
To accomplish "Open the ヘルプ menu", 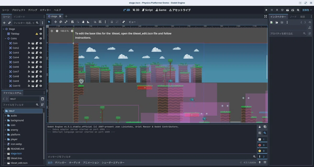I will (x=57, y=10).
